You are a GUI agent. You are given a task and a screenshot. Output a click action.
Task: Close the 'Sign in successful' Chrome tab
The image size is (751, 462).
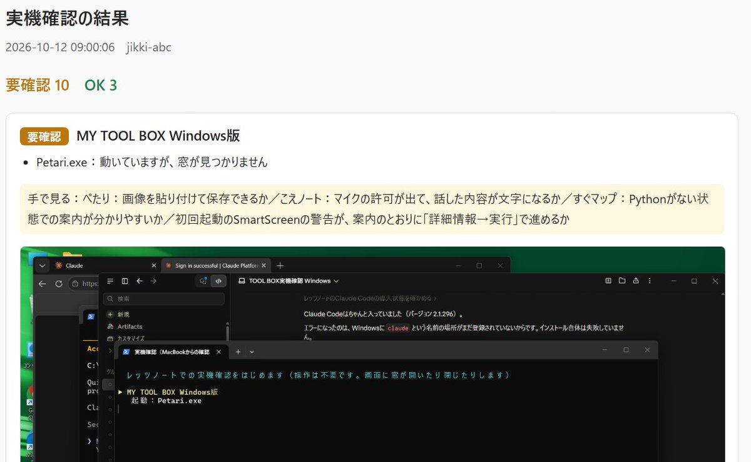(263, 266)
